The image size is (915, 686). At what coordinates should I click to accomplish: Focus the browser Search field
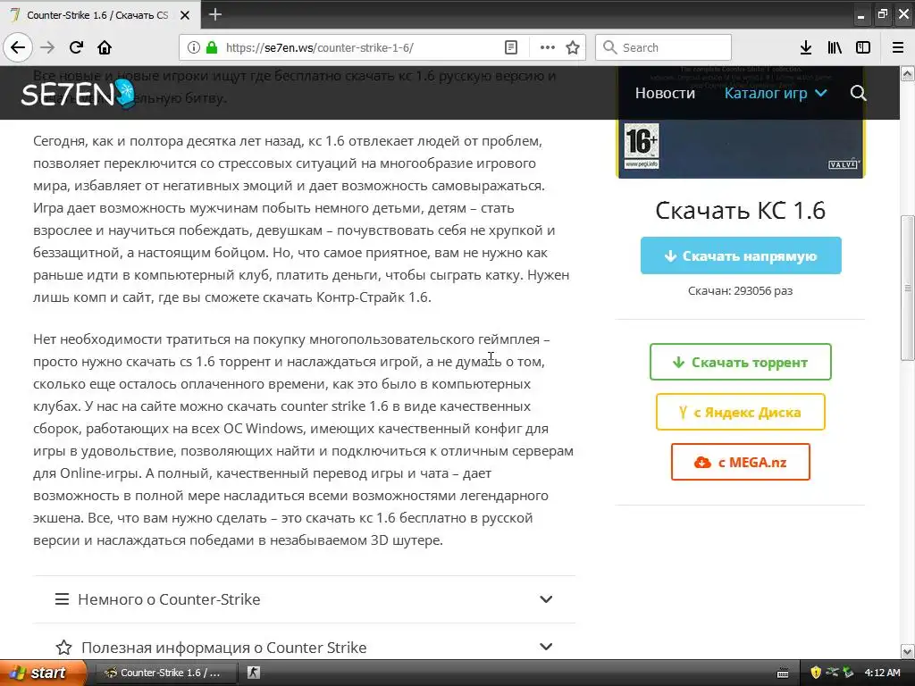[664, 48]
